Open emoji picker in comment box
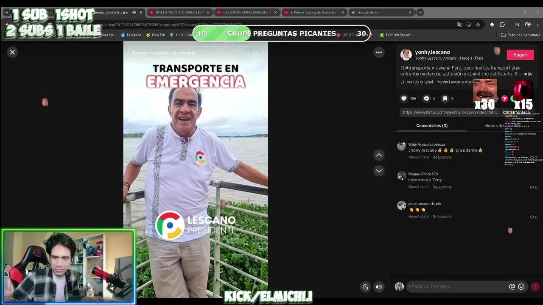543x305 pixels. 521,287
